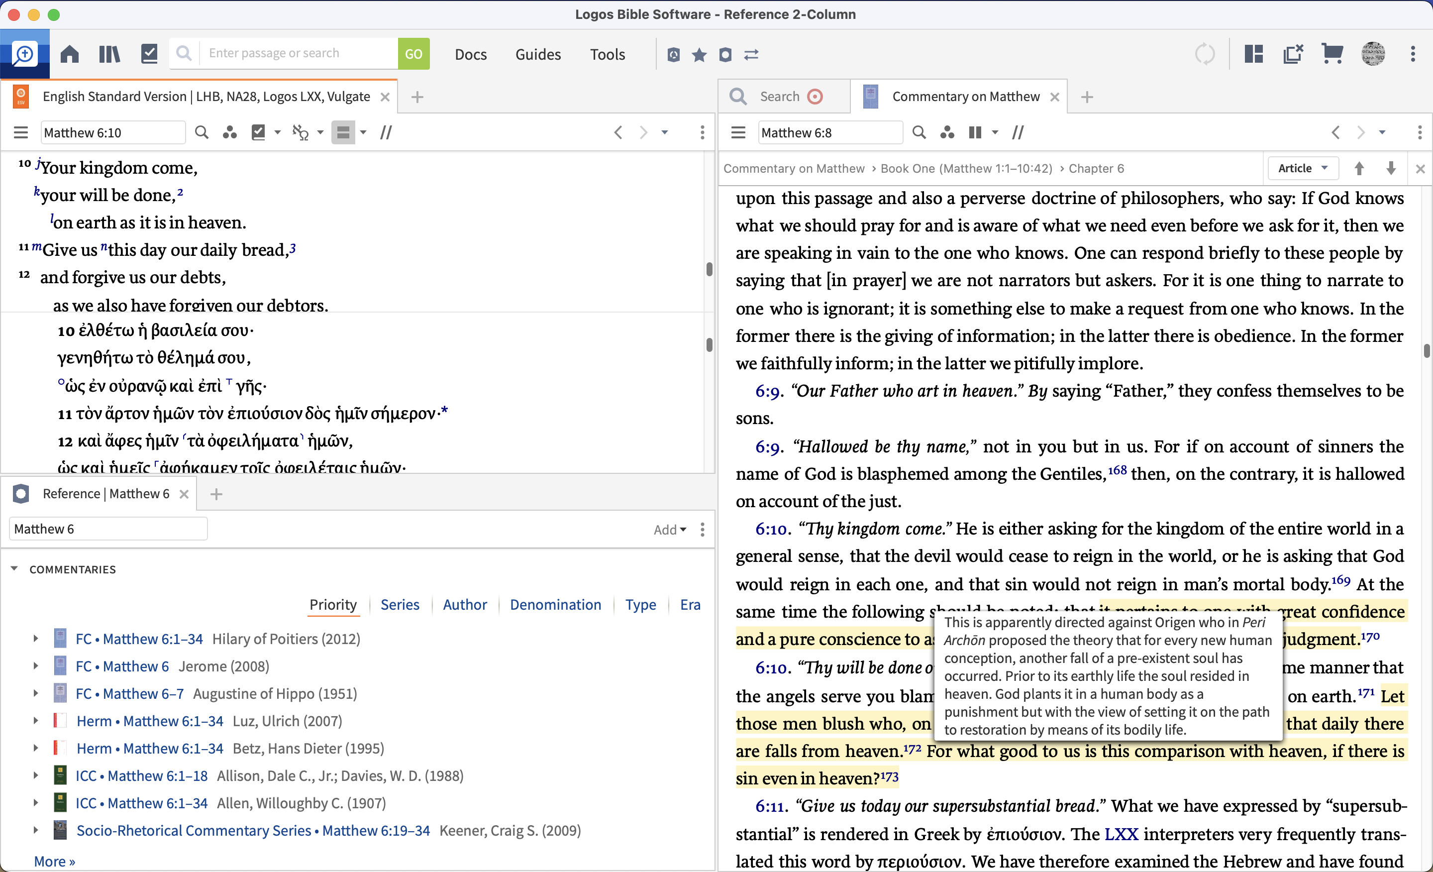1433x872 pixels.
Task: Expand the Jerome FC Matthew 6 entry
Action: (x=36, y=666)
